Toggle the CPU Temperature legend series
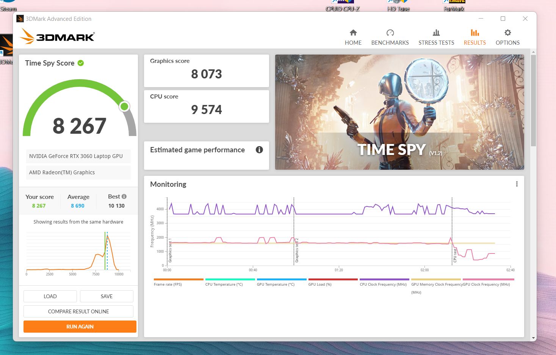 pos(230,282)
